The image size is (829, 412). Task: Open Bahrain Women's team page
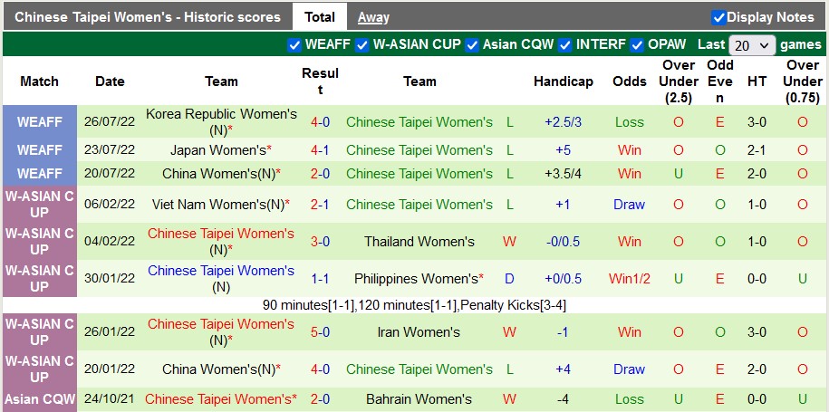point(419,398)
